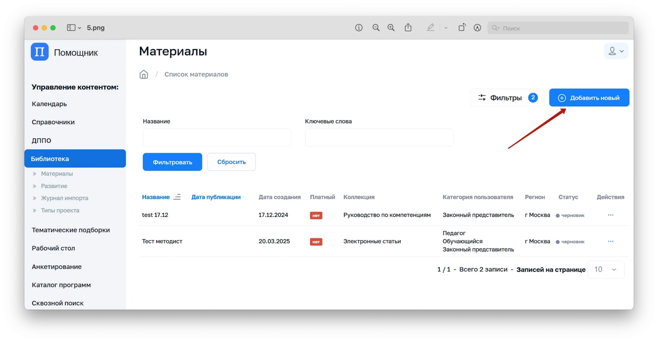The image size is (658, 342).
Task: Click the Помощник logo icon
Action: point(40,52)
